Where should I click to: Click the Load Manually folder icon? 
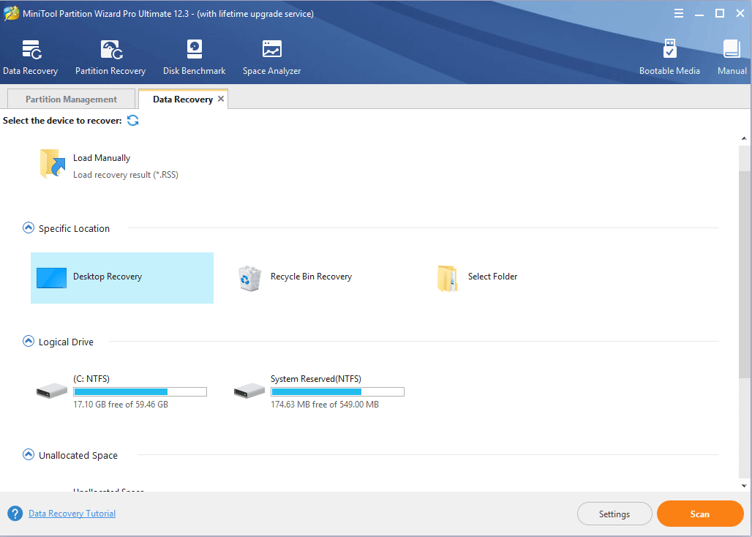tap(52, 163)
